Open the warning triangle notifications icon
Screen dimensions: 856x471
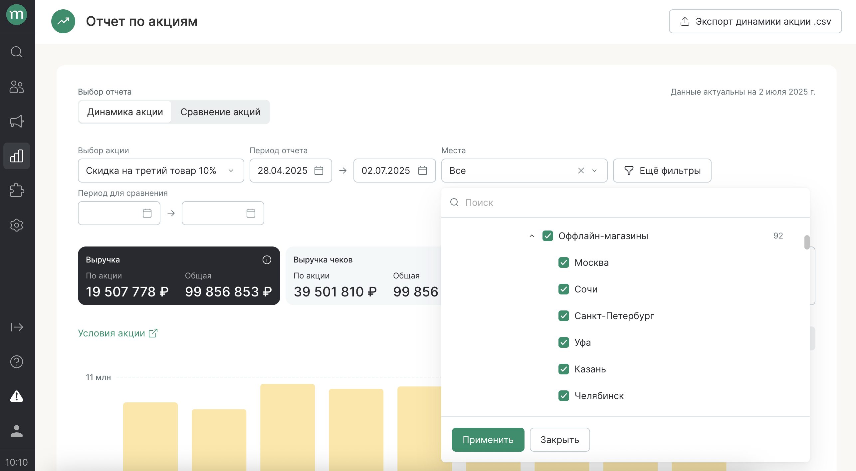pos(17,396)
